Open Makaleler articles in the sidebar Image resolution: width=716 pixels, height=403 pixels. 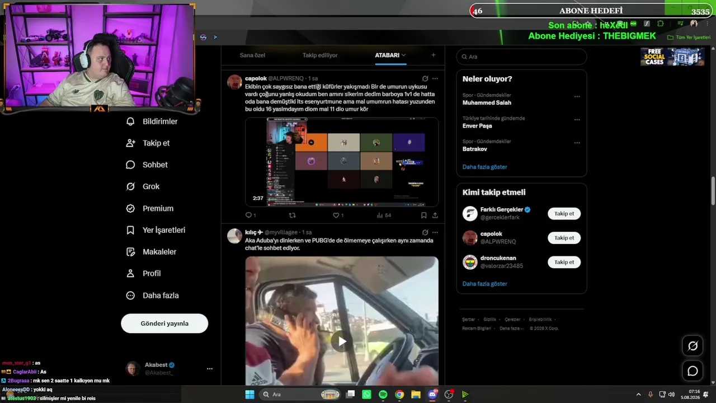[151, 252]
